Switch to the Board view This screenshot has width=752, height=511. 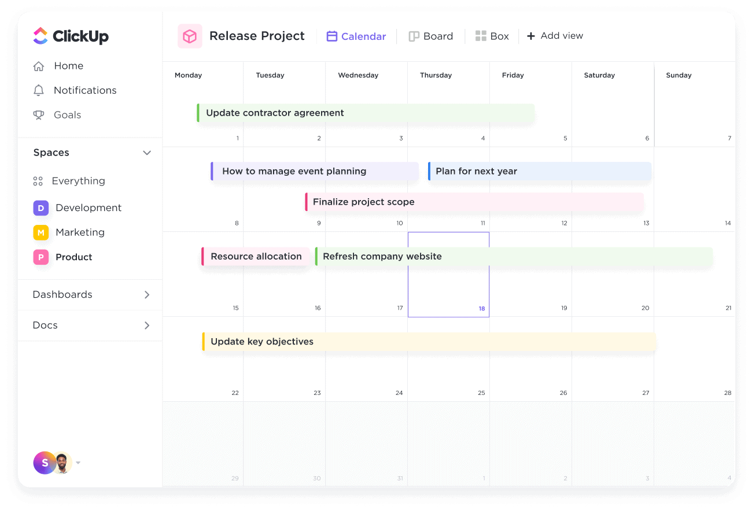(x=431, y=36)
